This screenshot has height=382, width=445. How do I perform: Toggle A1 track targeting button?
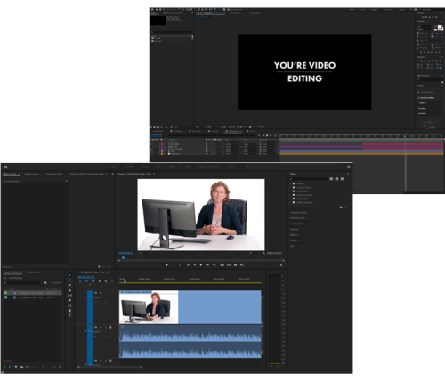[x=90, y=331]
